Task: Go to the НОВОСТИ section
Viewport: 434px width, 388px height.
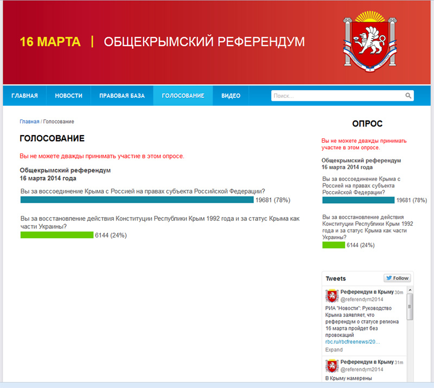Action: pos(68,96)
